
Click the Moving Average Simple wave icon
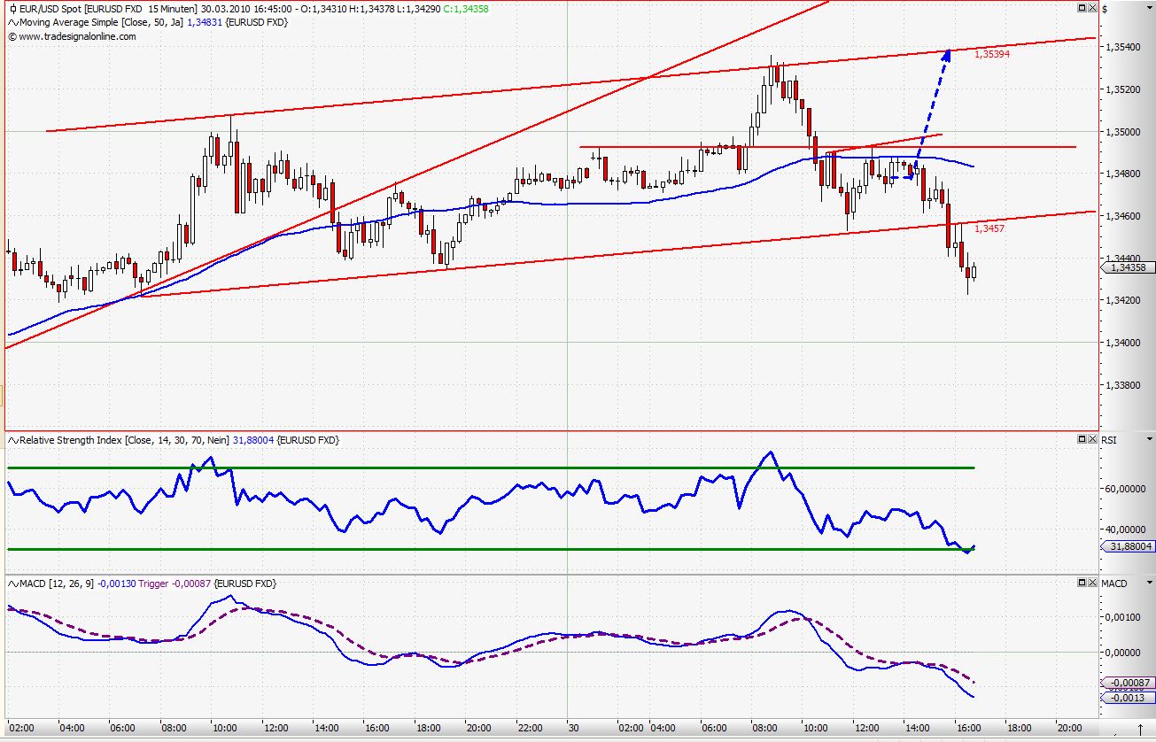pyautogui.click(x=12, y=22)
